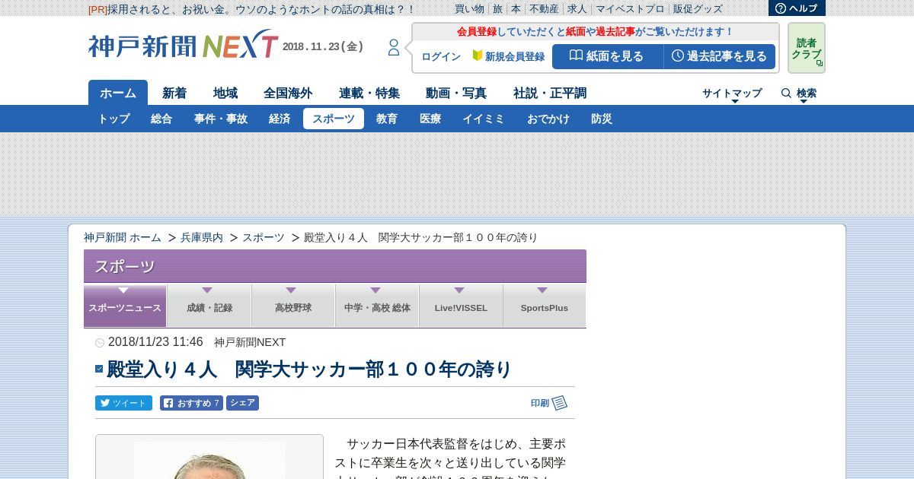
Task: Select the 全国海外 main tab
Action: click(288, 93)
